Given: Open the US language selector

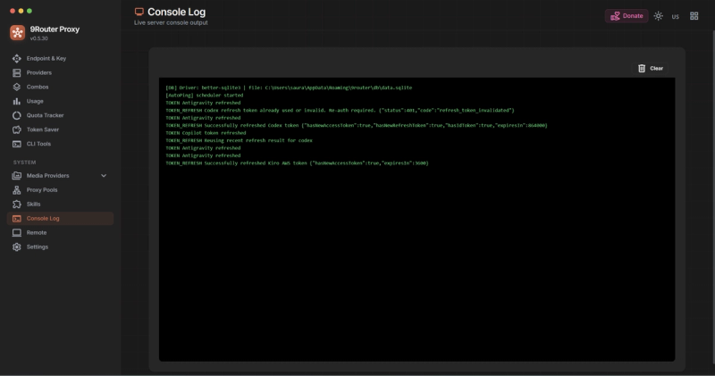Looking at the screenshot, I should [x=676, y=16].
